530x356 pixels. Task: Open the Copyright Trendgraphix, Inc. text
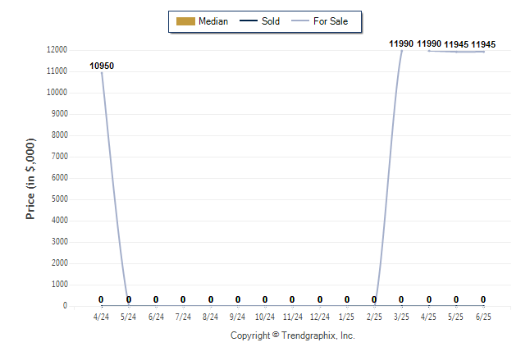[x=293, y=335]
